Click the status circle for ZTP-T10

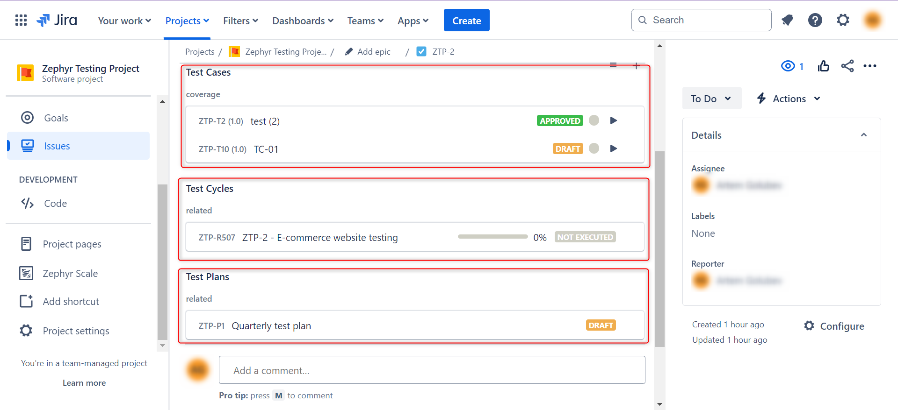(594, 148)
